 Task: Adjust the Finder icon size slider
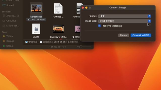[x=81, y=47]
